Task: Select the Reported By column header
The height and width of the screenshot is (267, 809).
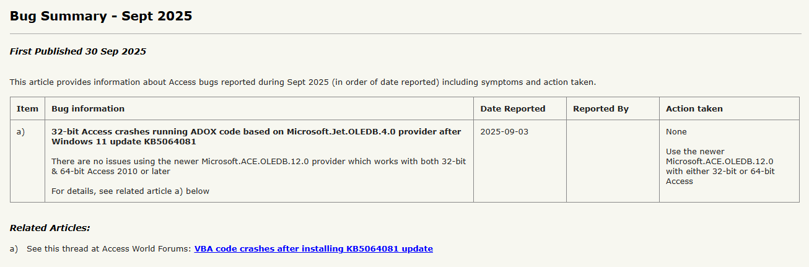Action: pyautogui.click(x=601, y=108)
